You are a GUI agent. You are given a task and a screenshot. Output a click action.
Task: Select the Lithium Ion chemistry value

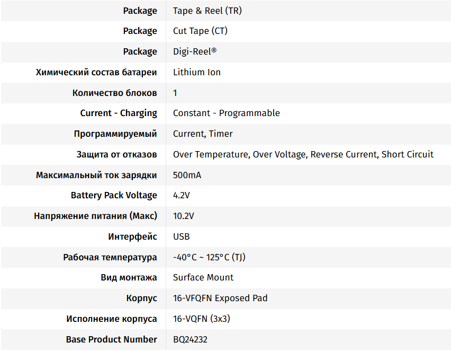196,72
